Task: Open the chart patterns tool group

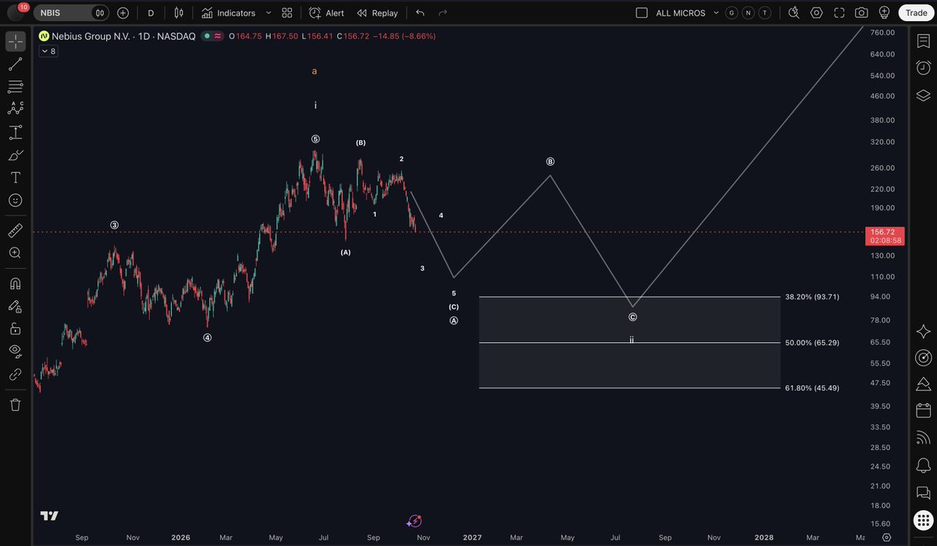Action: click(x=15, y=109)
